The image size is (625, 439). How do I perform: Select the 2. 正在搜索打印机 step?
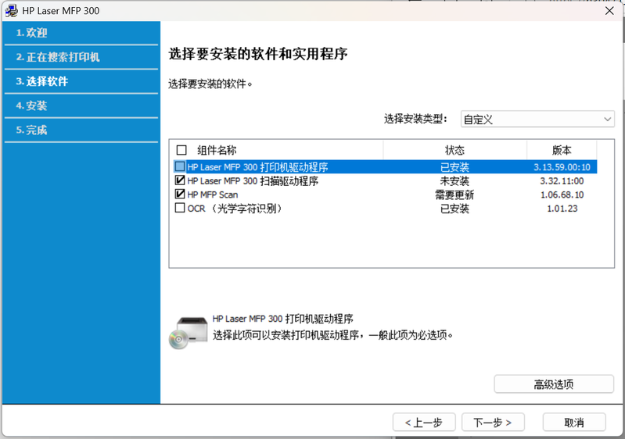pos(58,57)
